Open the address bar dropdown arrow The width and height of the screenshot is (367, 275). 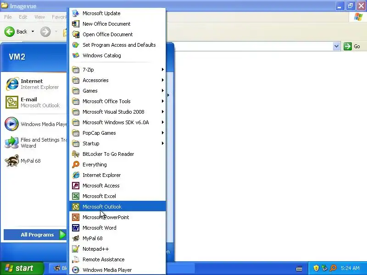click(x=336, y=46)
